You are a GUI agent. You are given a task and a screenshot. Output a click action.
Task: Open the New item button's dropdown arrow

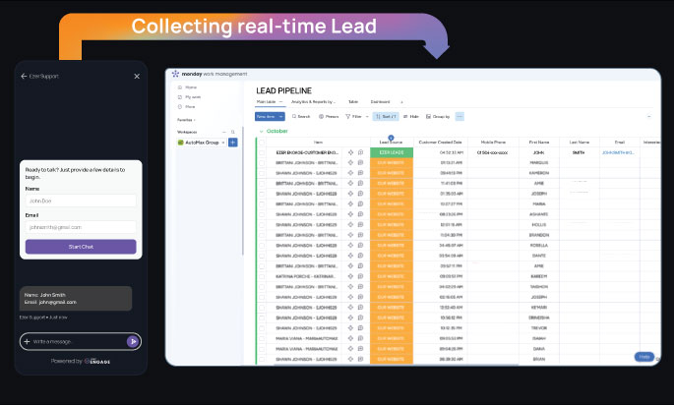click(281, 116)
